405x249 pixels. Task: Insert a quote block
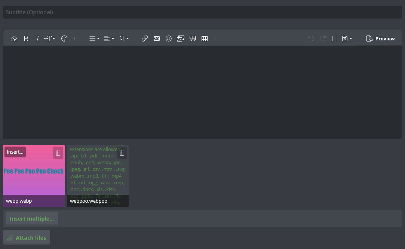click(193, 39)
